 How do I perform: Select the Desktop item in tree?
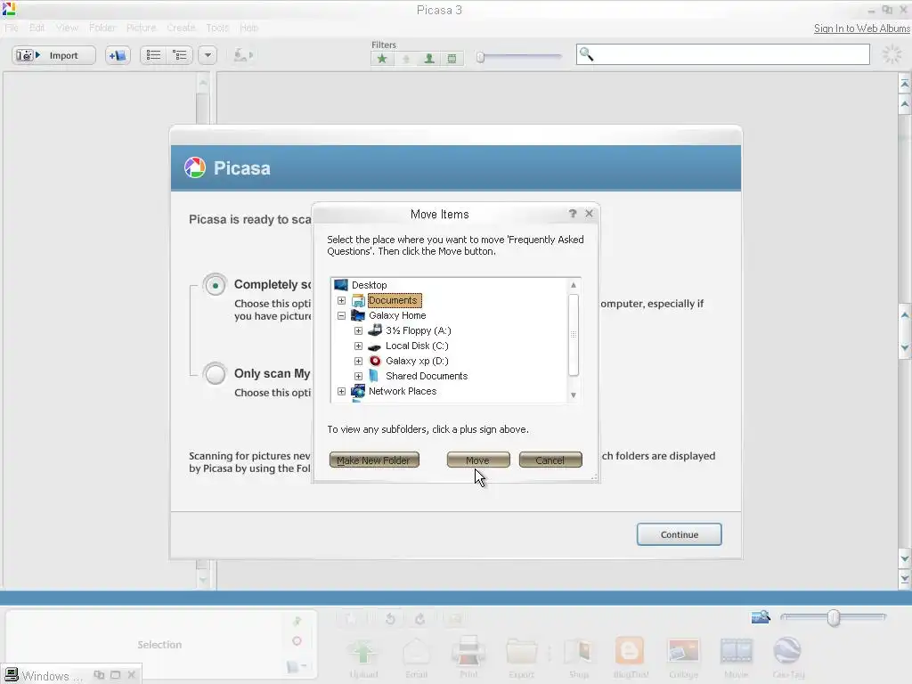click(370, 285)
